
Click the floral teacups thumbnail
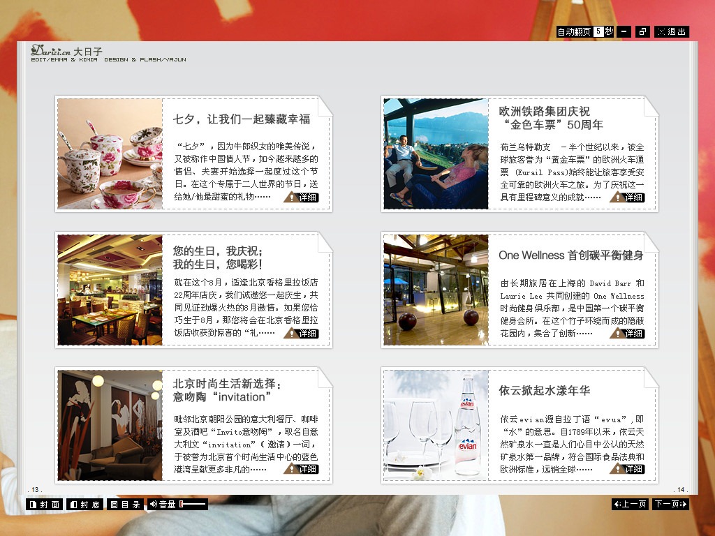click(x=110, y=154)
